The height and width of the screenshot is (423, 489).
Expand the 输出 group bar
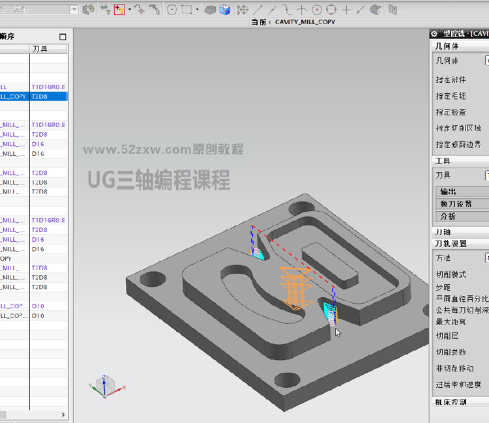click(x=462, y=192)
